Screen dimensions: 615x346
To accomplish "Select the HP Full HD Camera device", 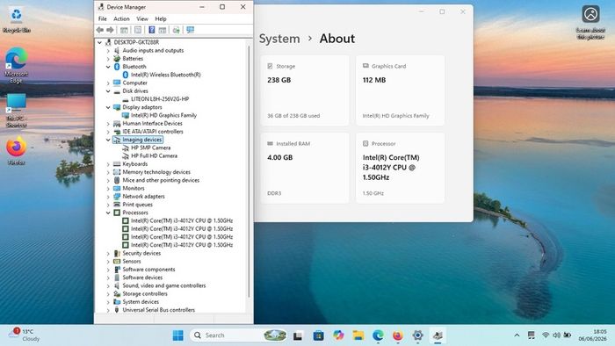I will [154, 156].
